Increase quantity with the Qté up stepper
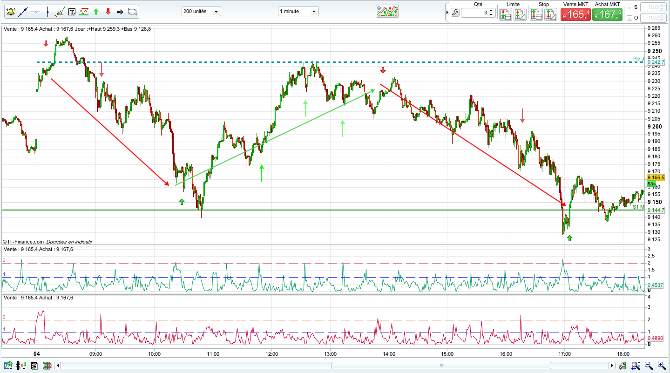Screen dimensions: 670x373 pos(491,11)
